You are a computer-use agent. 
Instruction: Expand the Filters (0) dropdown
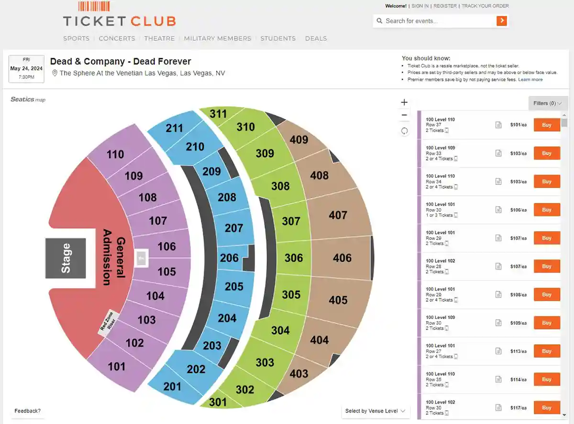coord(548,103)
